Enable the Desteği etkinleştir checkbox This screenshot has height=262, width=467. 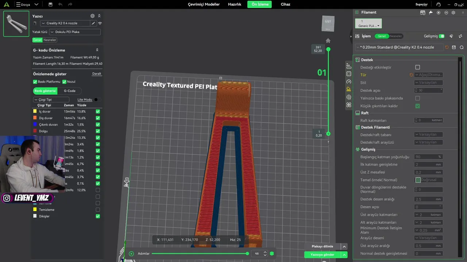coord(418,67)
